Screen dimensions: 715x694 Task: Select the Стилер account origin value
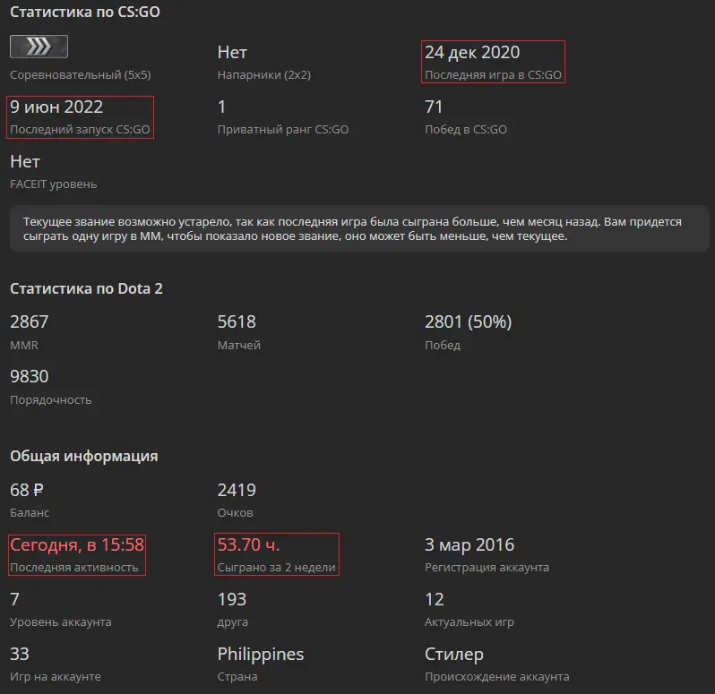point(454,655)
